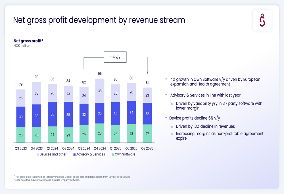Click the Q1 2024 axis label
This screenshot has height=194, width=284.
52,148
